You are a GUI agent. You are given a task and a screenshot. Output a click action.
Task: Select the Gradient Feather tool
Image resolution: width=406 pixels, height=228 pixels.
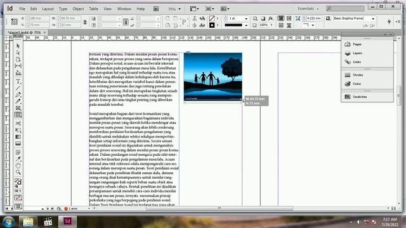coord(18,144)
